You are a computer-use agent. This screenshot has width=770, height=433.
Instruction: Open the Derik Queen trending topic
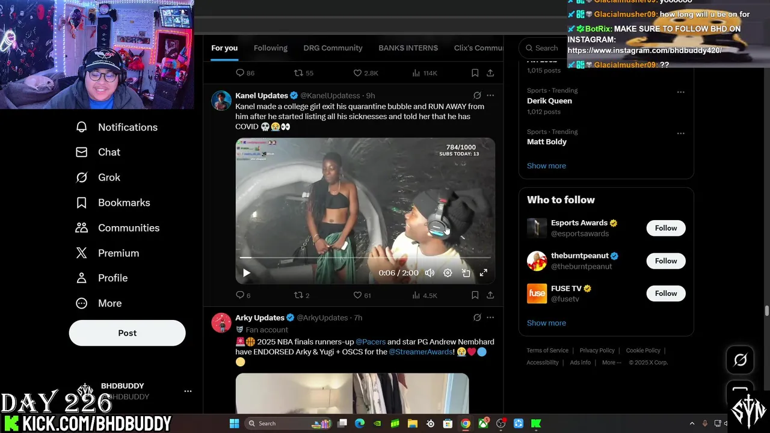(x=549, y=101)
